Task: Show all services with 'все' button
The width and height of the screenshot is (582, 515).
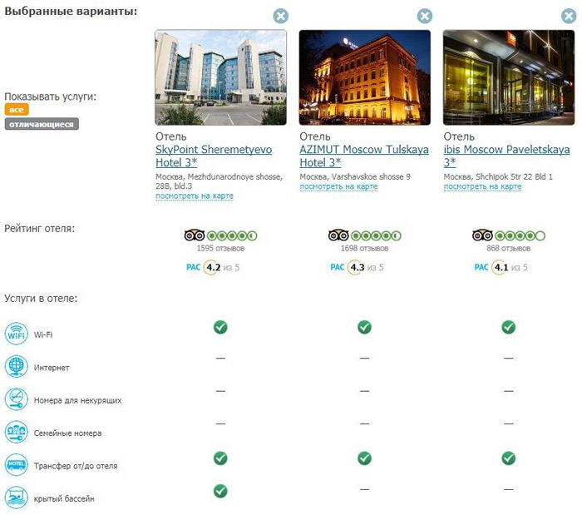Action: pos(17,110)
